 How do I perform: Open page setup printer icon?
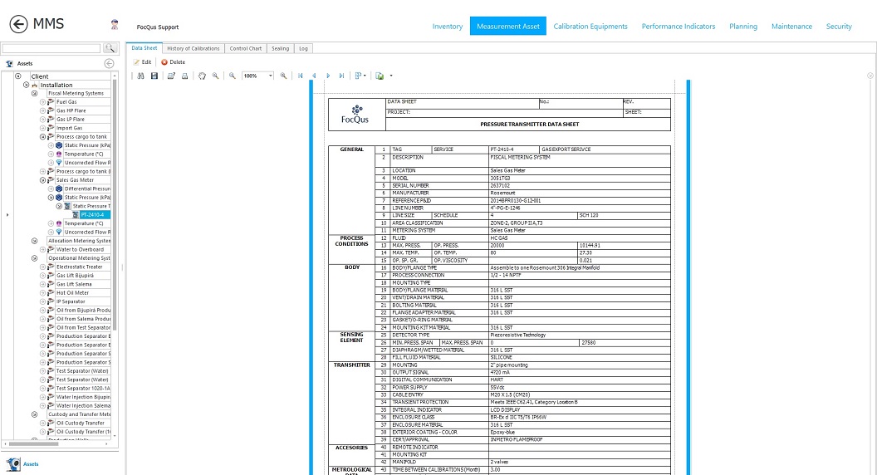[171, 76]
